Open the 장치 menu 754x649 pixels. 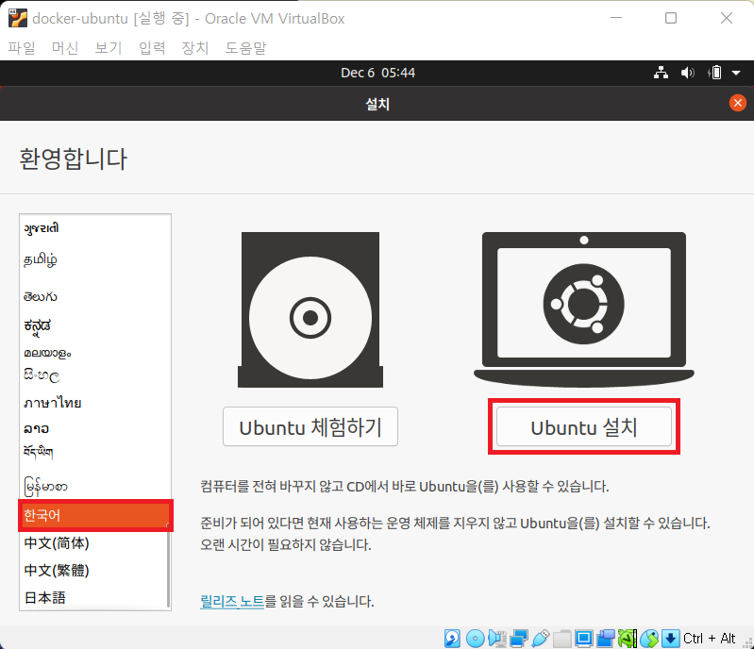tap(194, 47)
